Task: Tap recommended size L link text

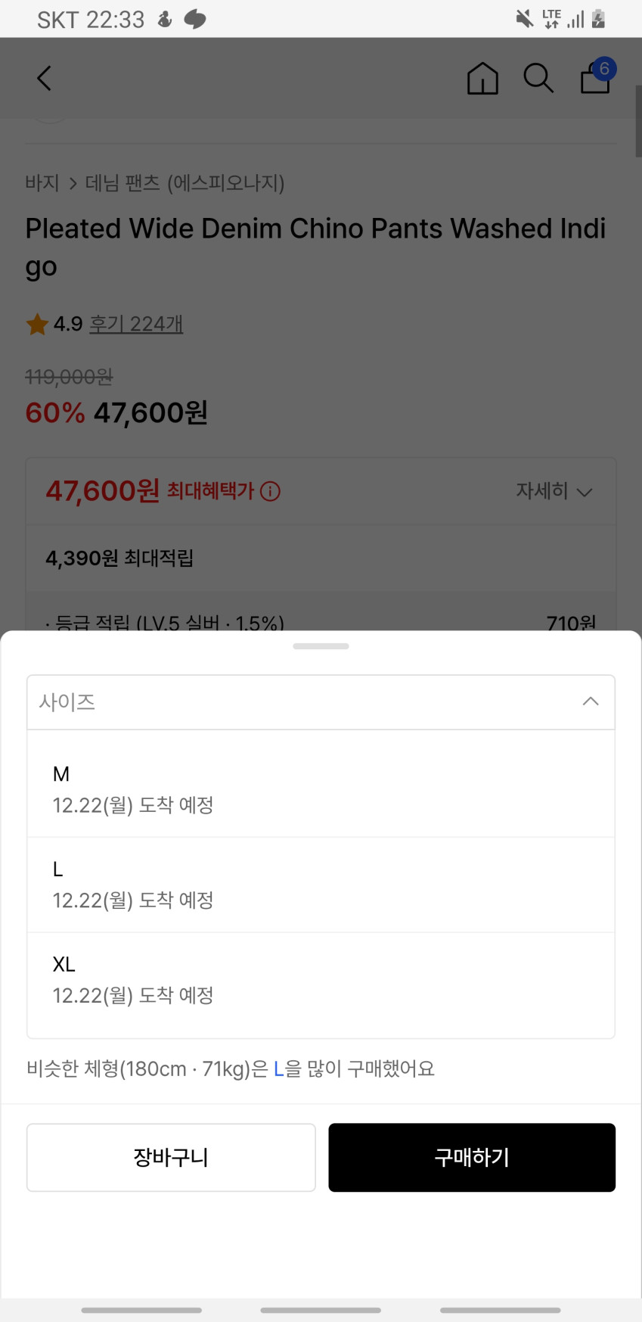Action: 278,1069
